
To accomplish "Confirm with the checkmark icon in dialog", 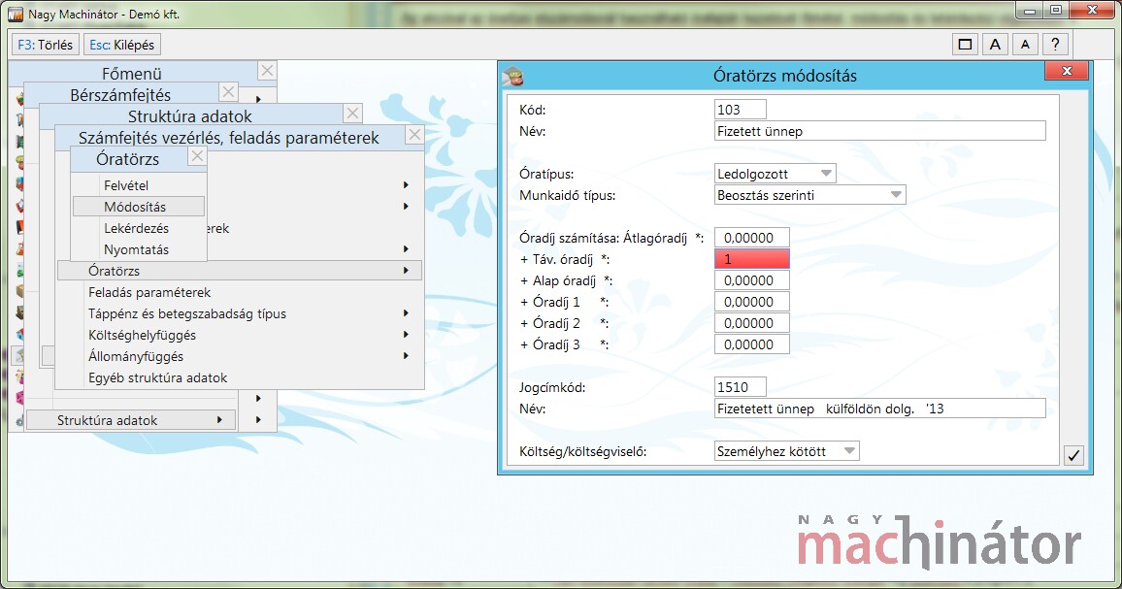I will [x=1073, y=455].
